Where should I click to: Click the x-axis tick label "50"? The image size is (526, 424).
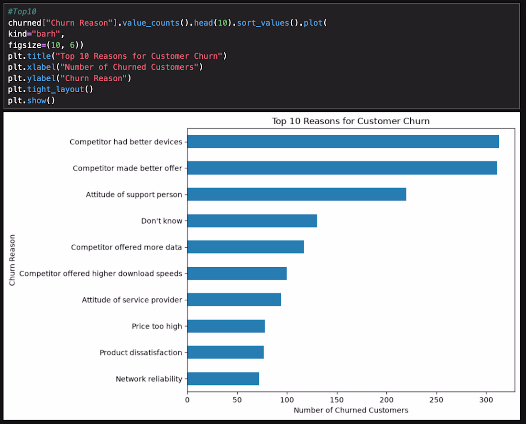237,400
